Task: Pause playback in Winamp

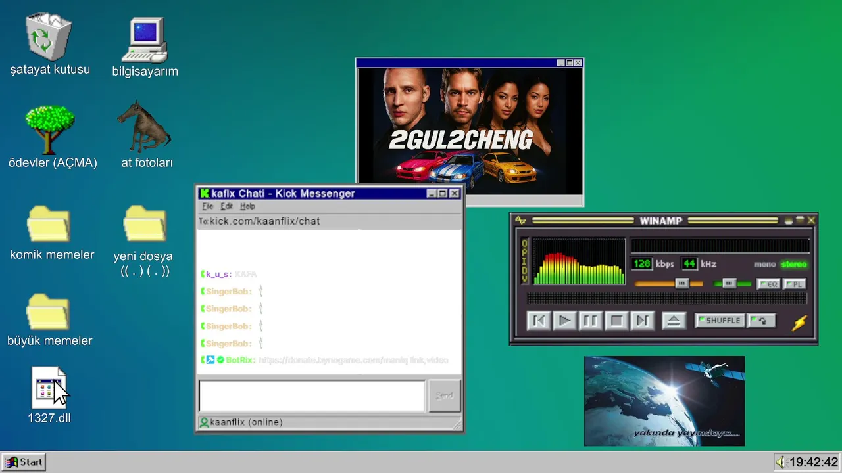Action: click(x=590, y=321)
